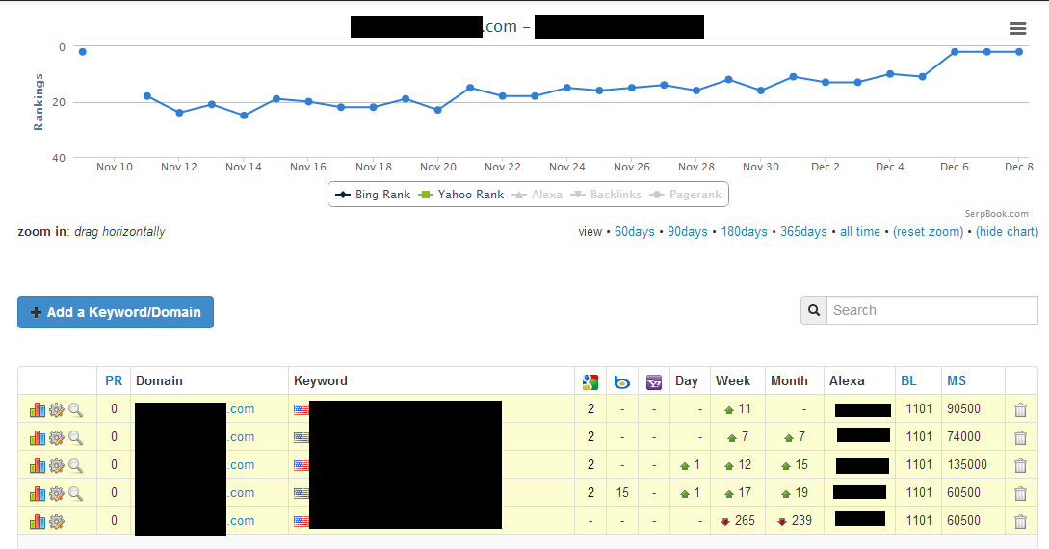
Task: Click magnifier icon in the 90500 row
Action: (x=75, y=409)
